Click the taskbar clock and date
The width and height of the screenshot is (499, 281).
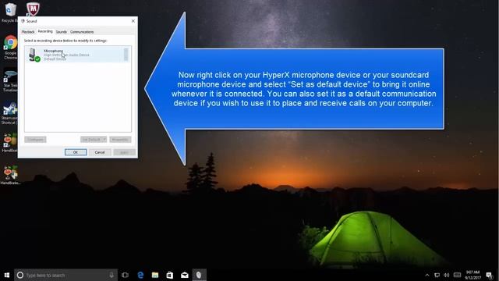pos(472,275)
